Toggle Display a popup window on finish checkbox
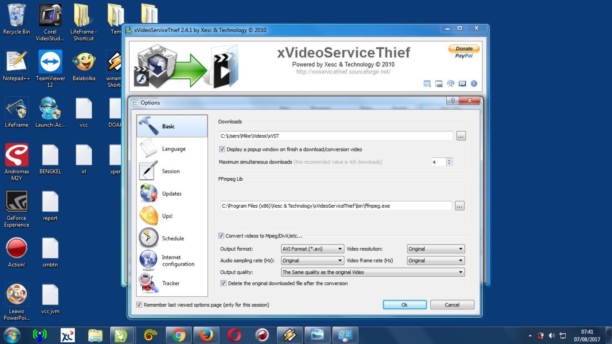 click(222, 149)
